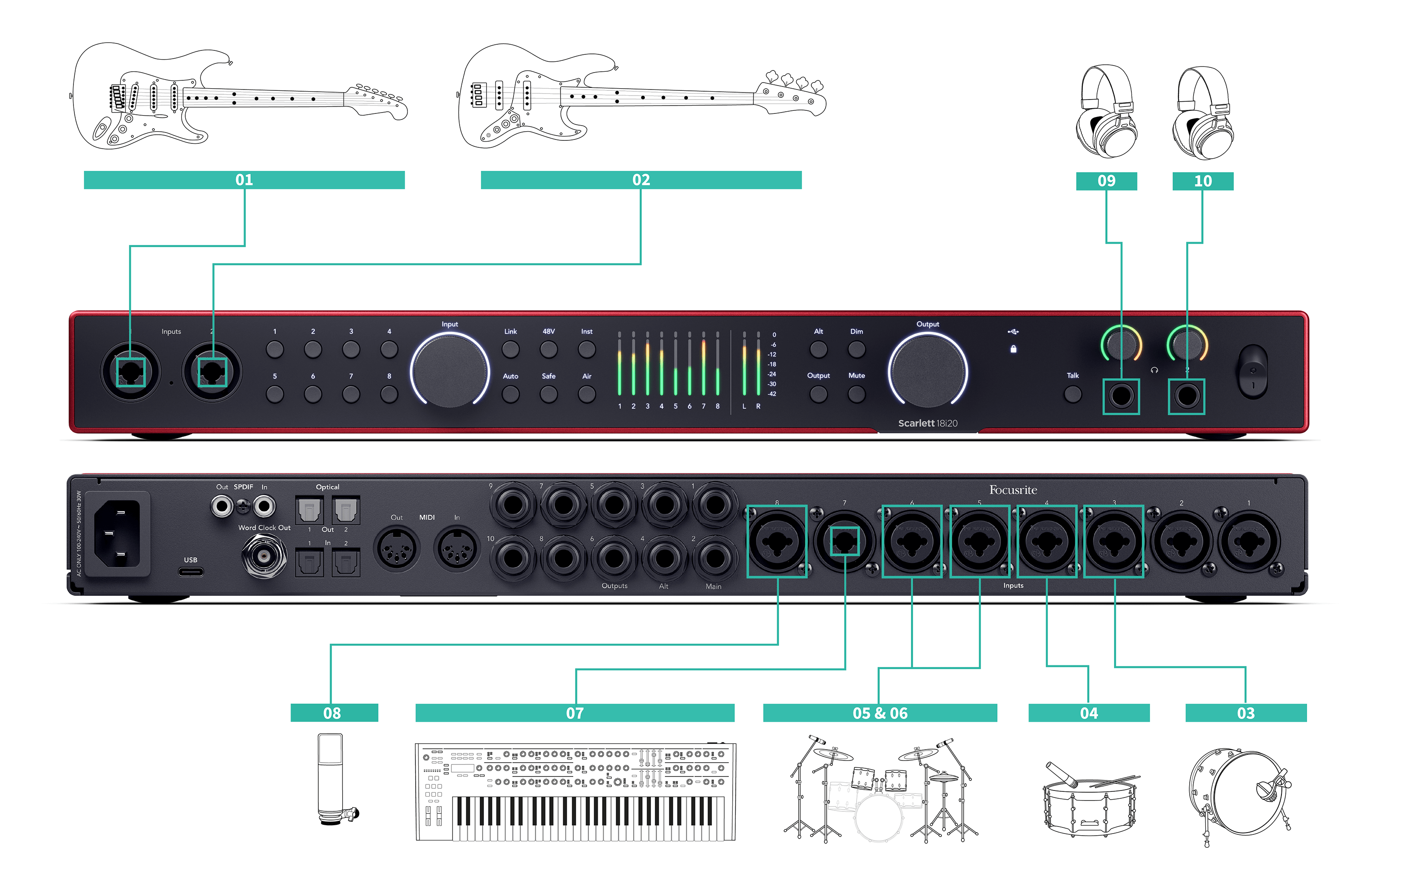Push the Talk button
The width and height of the screenshot is (1401, 890).
[x=1072, y=394]
